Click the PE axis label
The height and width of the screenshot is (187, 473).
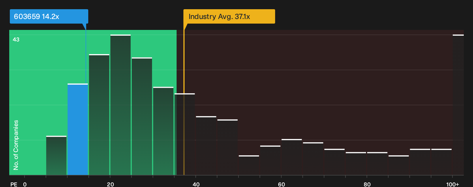click(14, 184)
